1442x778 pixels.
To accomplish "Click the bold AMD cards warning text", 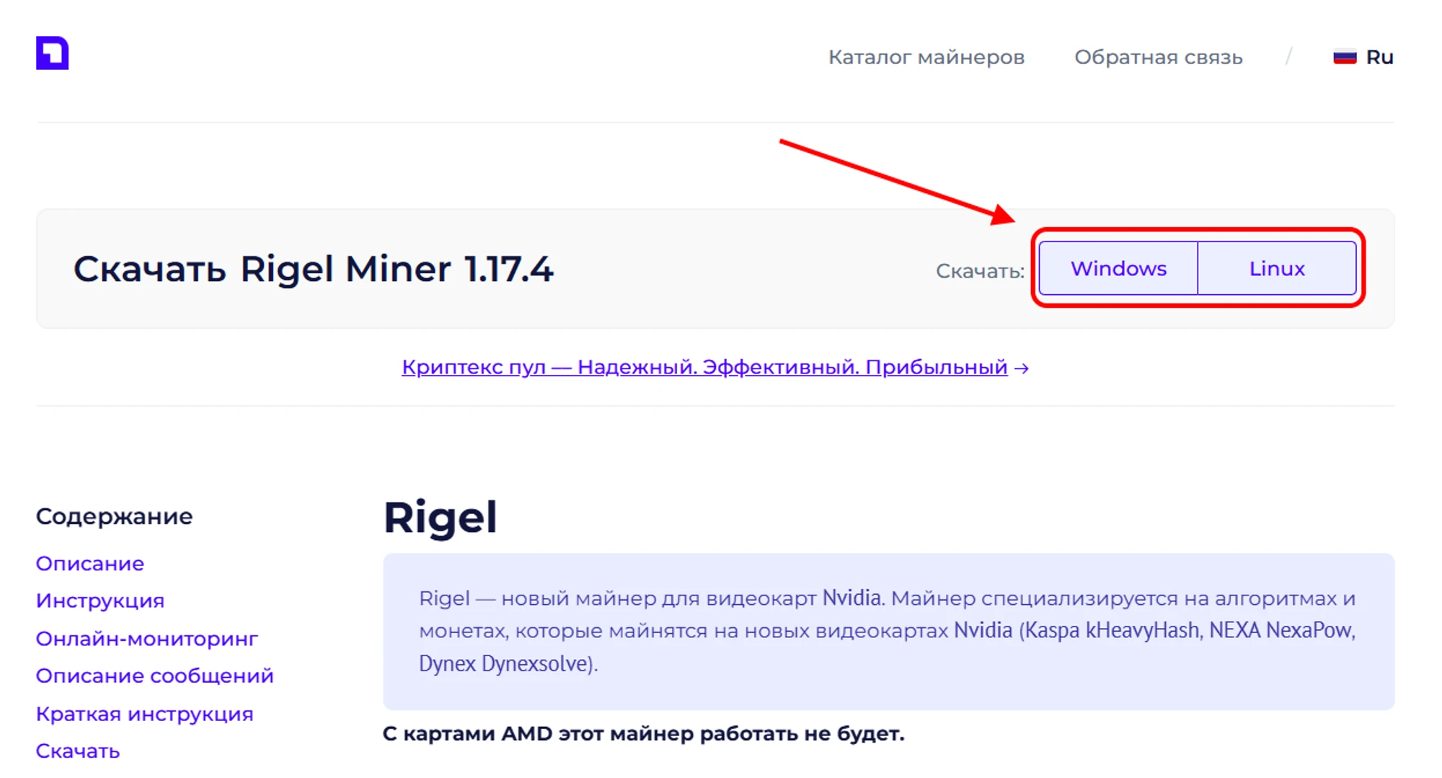I will pos(643,734).
